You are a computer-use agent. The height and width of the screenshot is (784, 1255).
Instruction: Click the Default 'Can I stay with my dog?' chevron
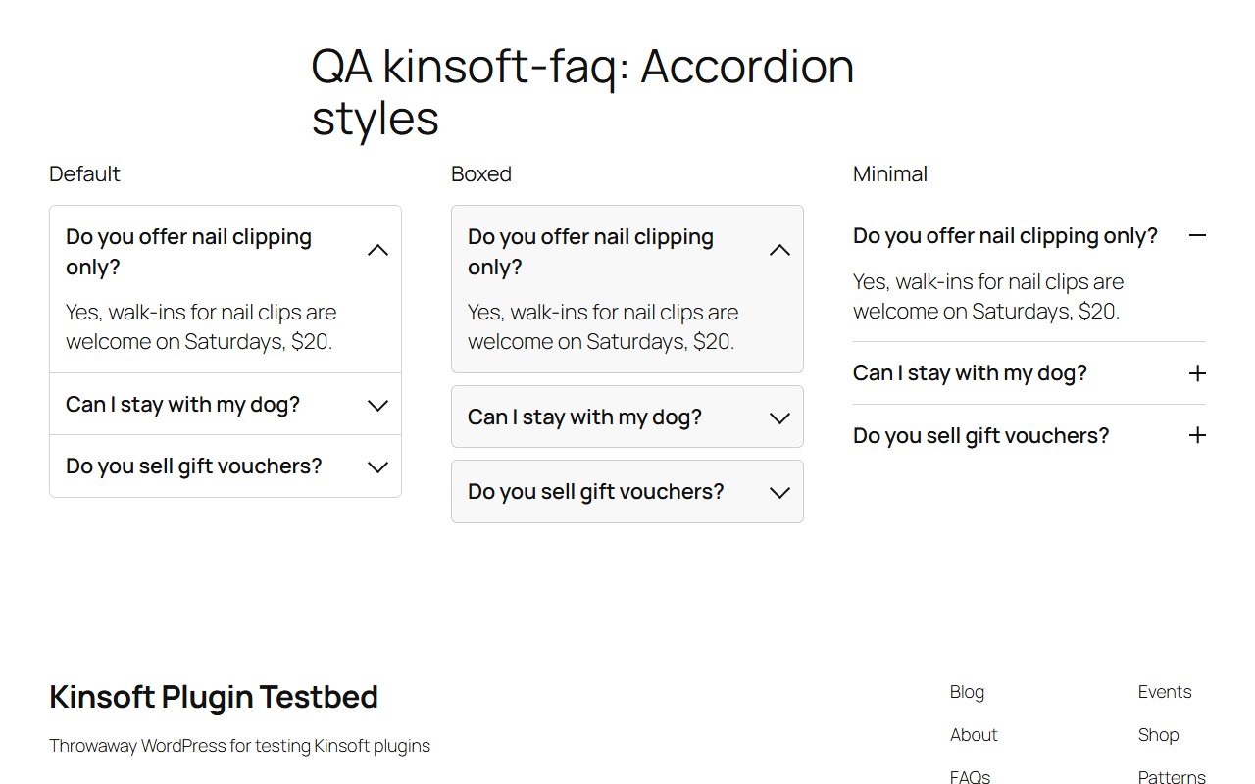(x=377, y=405)
